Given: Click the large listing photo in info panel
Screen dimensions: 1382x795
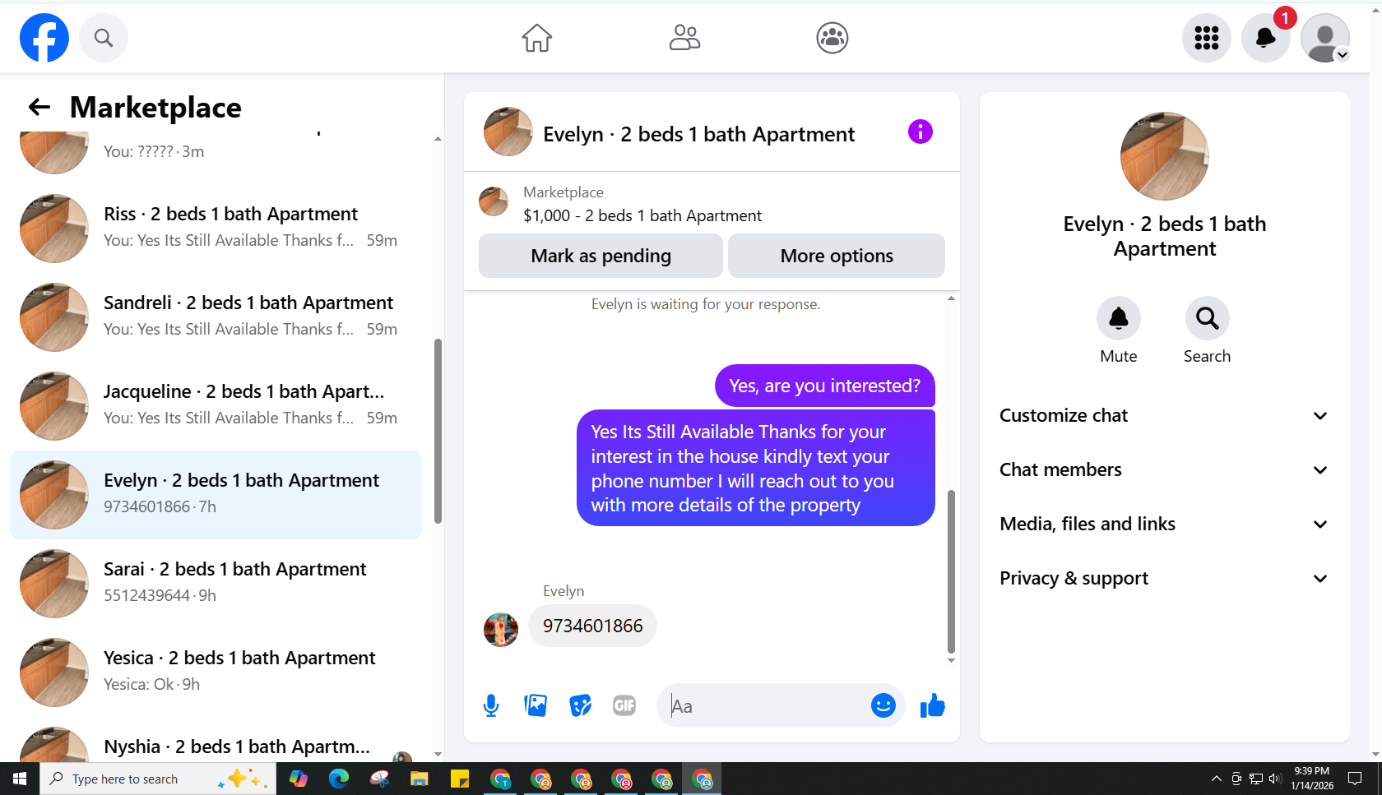Looking at the screenshot, I should tap(1165, 156).
